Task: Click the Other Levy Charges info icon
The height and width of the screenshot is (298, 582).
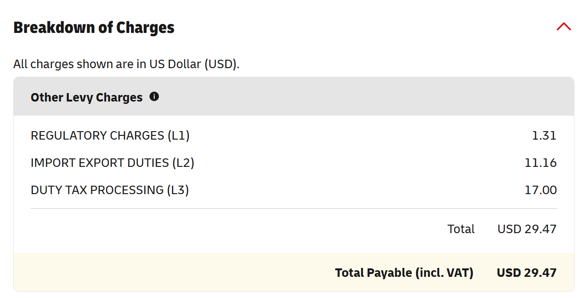Action: [x=154, y=97]
